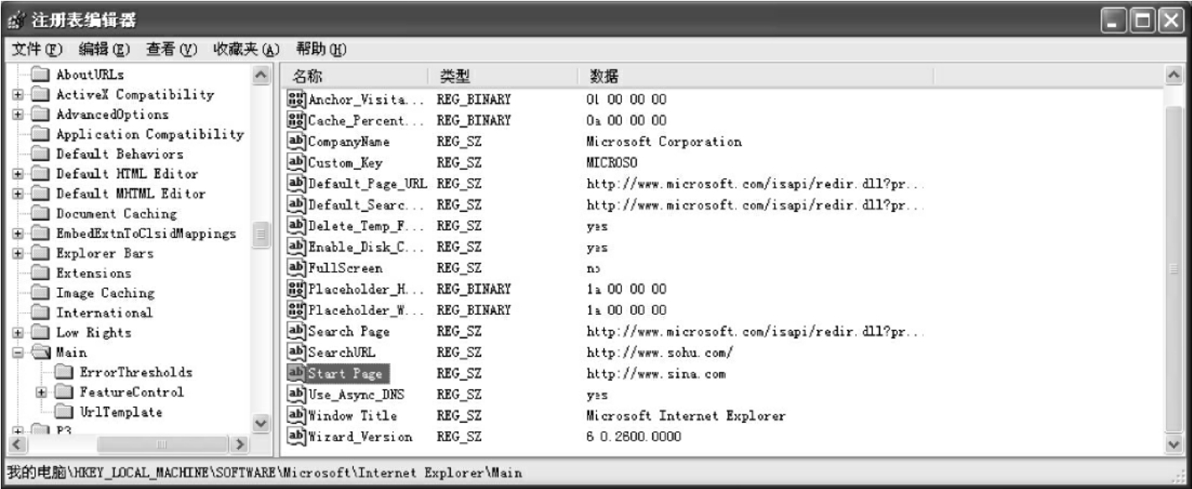The image size is (1192, 489).
Task: Sort values by the 数据 column header
Action: tap(756, 77)
